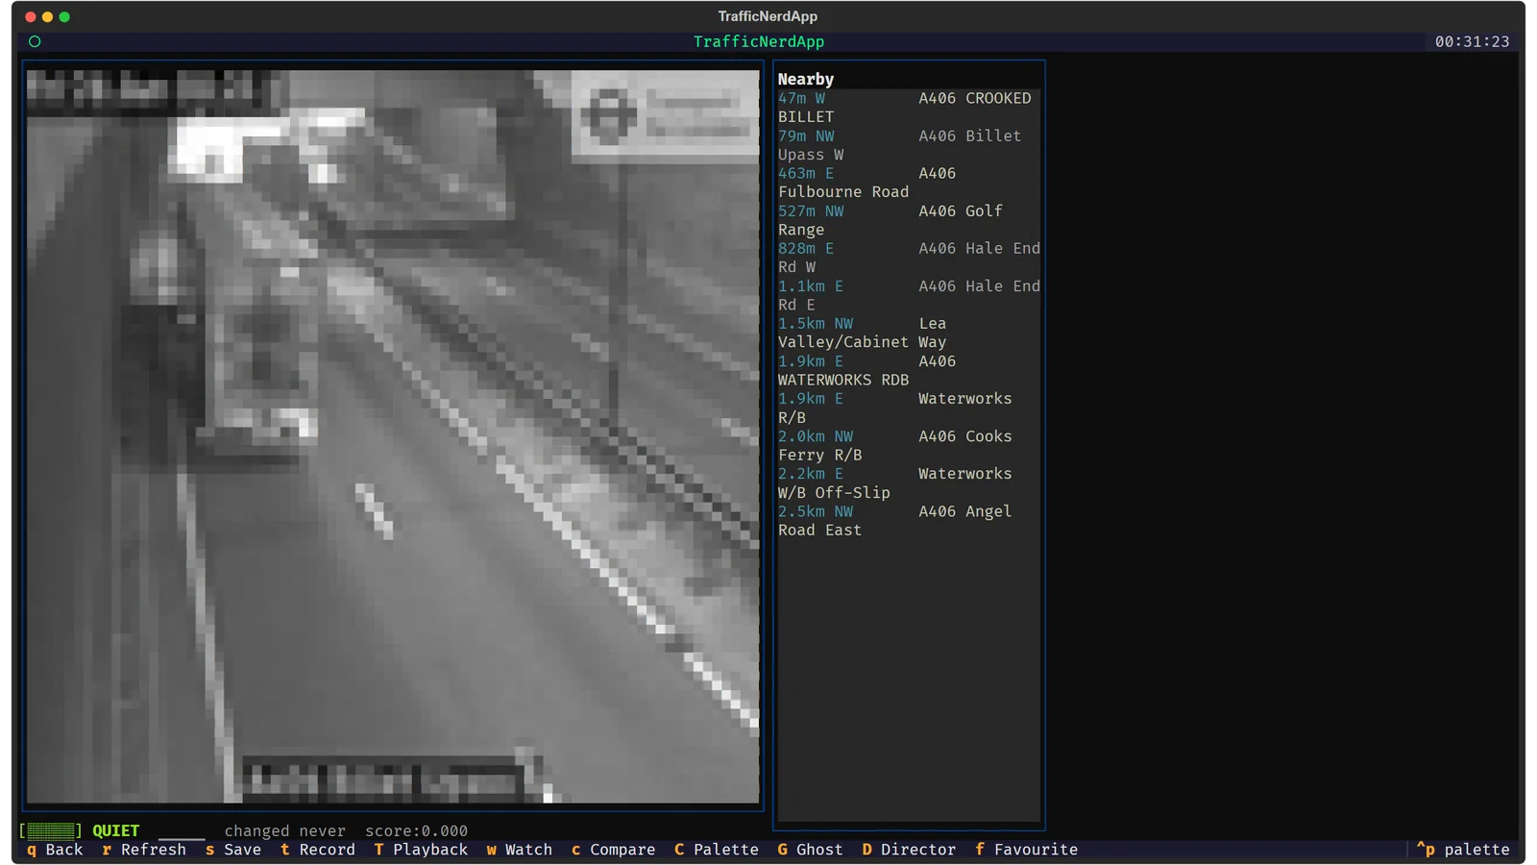Refresh the camera feed
This screenshot has height=865, width=1537.
(x=144, y=850)
